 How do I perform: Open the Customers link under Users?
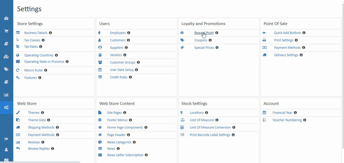(x=118, y=40)
